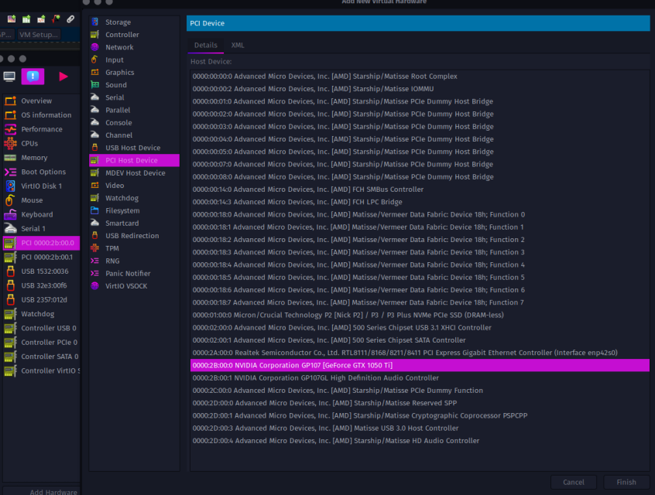
Task: Select Sound hardware type
Action: (x=134, y=85)
